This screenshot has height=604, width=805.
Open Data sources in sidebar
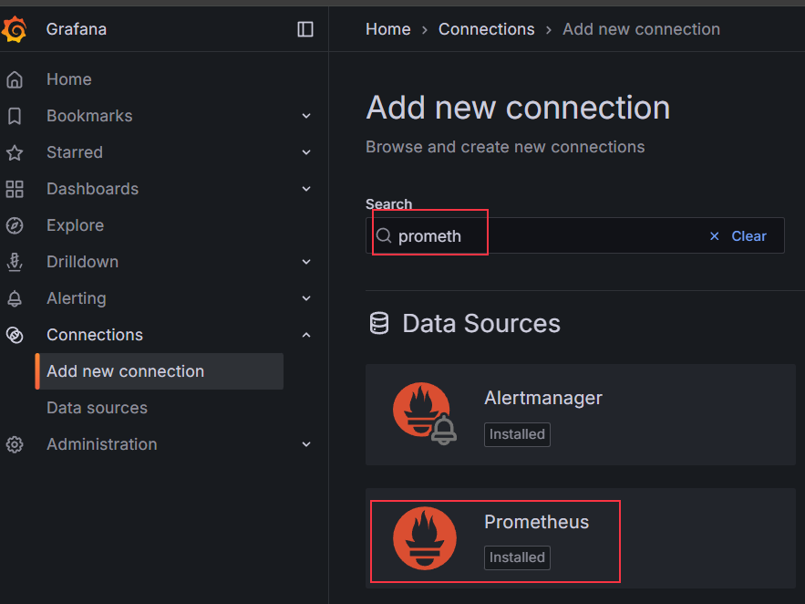97,408
